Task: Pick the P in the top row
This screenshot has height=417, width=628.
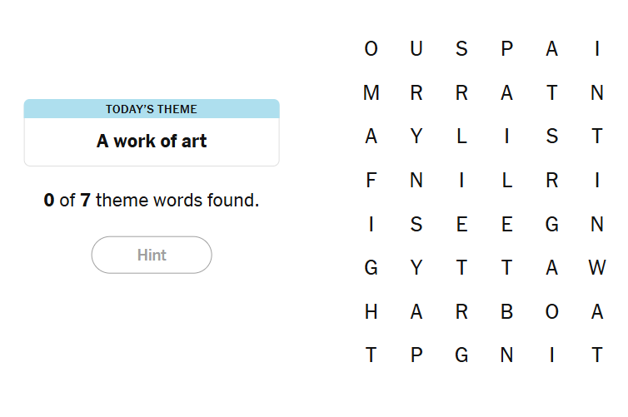Action: (506, 49)
